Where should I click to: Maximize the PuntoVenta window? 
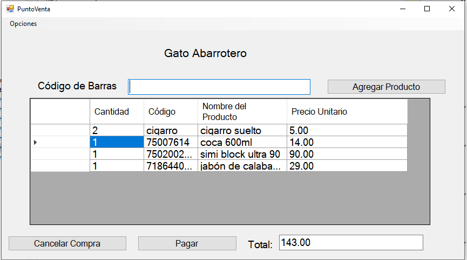coord(427,9)
